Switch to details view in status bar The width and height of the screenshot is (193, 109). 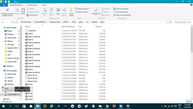(x=188, y=102)
